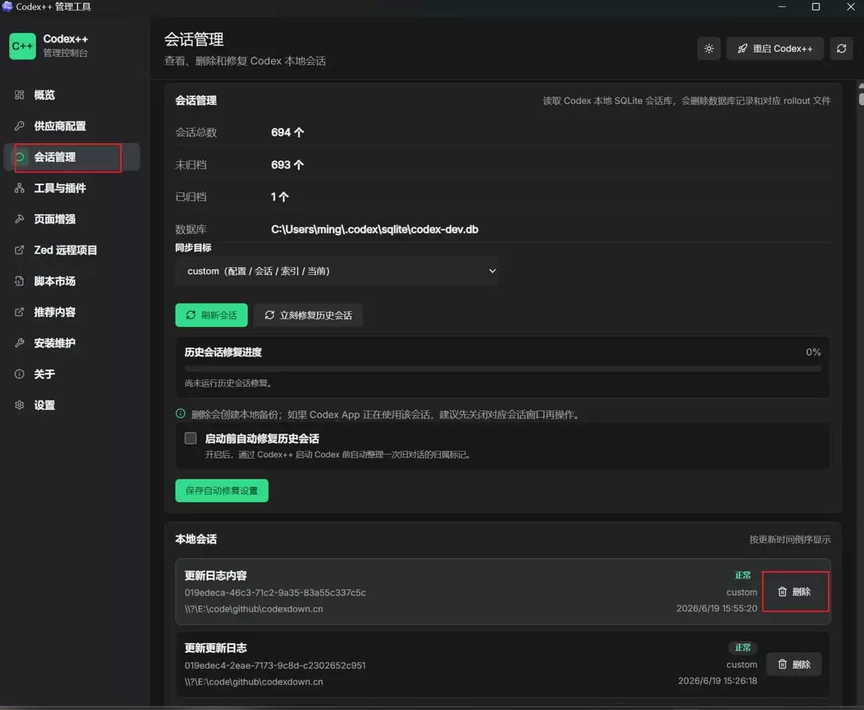Click the trash icon for 更新日志内容
Image resolution: width=864 pixels, height=710 pixels.
coord(783,592)
